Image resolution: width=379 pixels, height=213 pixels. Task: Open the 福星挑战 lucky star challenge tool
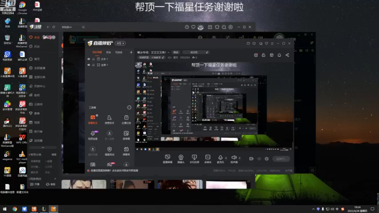coord(109,151)
